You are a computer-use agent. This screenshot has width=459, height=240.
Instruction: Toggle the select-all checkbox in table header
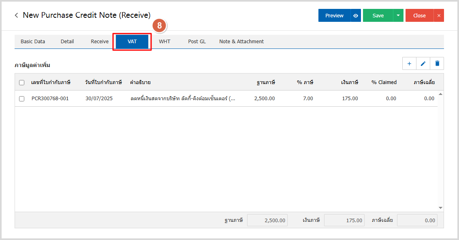22,82
